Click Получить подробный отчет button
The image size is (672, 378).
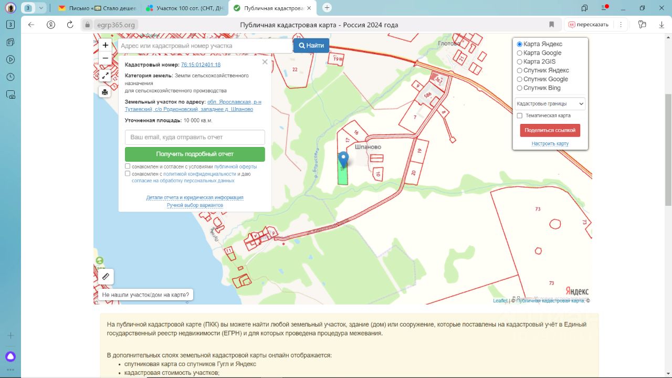click(x=195, y=154)
